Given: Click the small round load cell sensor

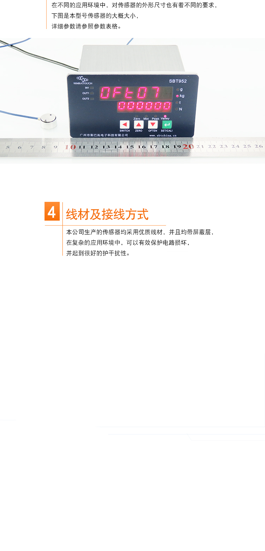Looking at the screenshot, I should (48, 121).
